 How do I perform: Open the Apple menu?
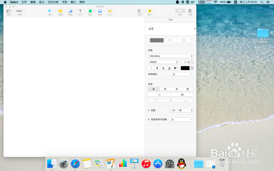tap(5, 2)
